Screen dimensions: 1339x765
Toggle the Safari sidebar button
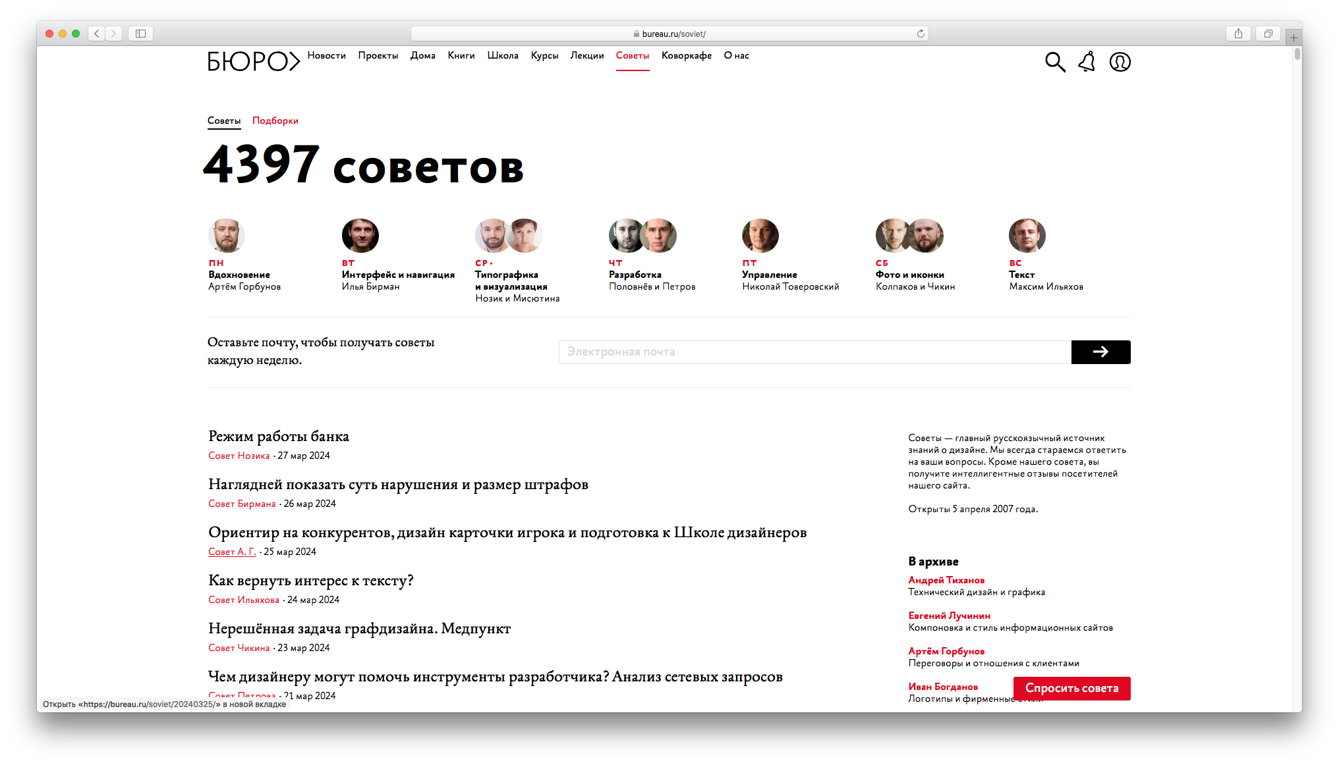[x=140, y=34]
